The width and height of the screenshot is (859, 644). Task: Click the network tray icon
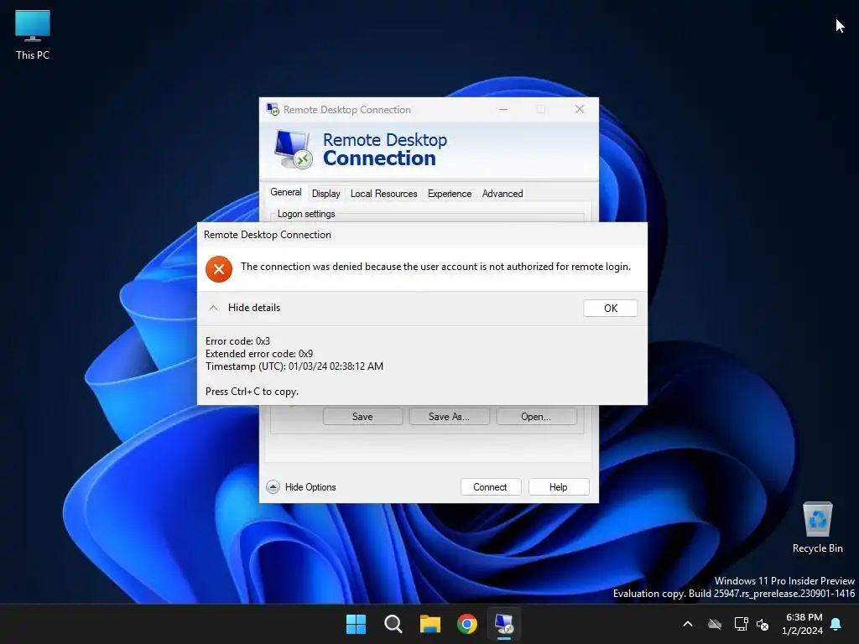pos(742,624)
